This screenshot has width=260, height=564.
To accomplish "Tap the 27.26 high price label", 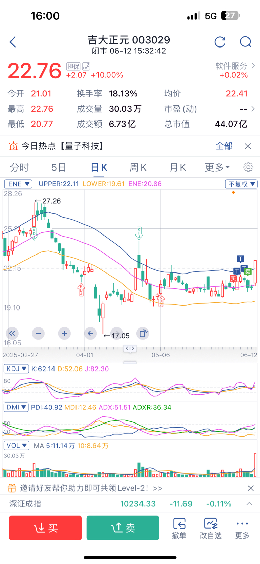I will point(51,201).
